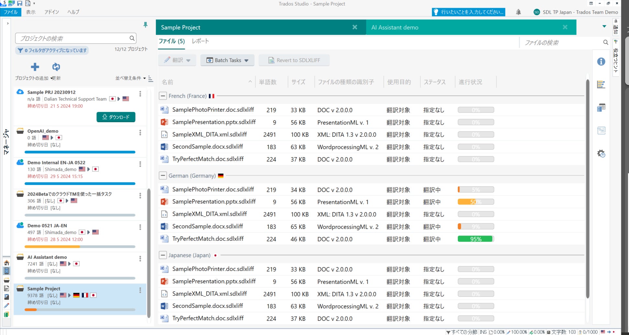Toggle the active filters button
The width and height of the screenshot is (629, 335).
tap(52, 50)
